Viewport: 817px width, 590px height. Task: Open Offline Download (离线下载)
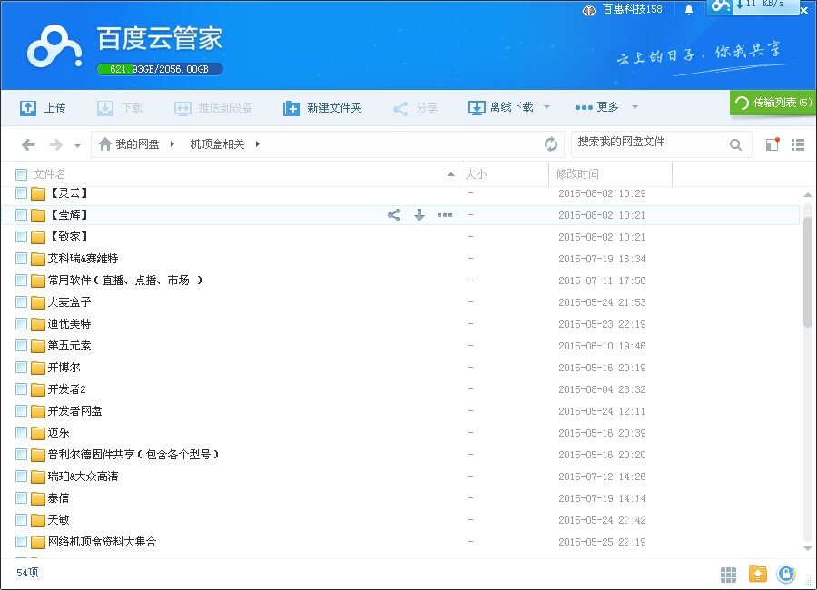tap(501, 107)
